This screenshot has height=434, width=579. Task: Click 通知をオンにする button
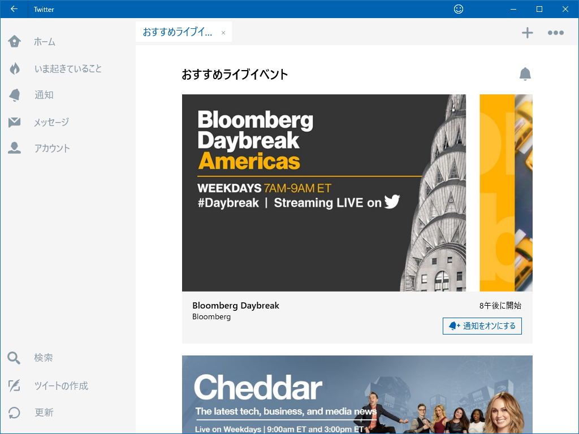482,326
